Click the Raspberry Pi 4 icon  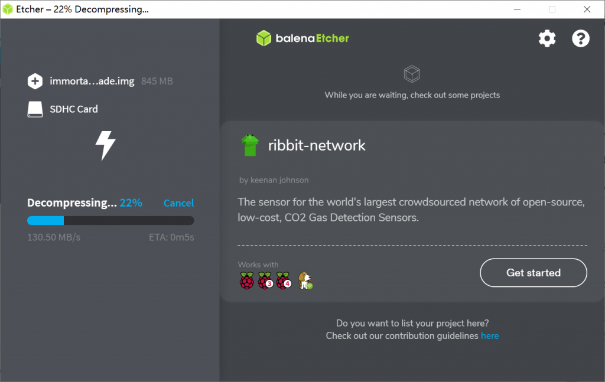(x=284, y=280)
